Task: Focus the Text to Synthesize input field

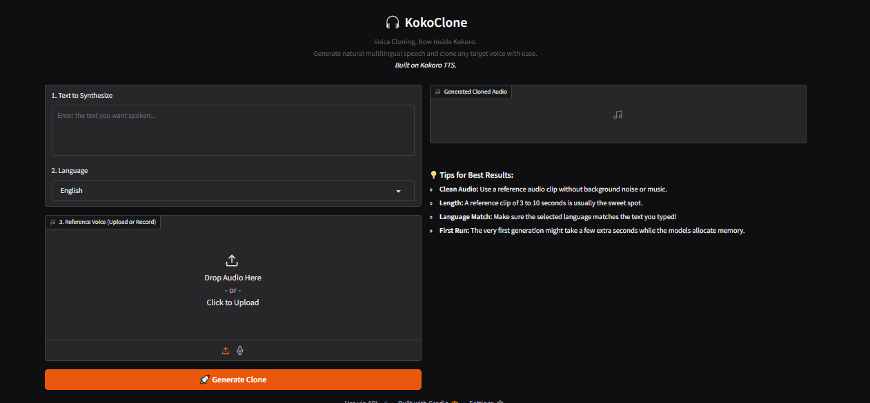Action: coord(233,130)
